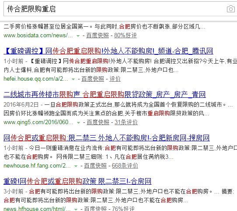Open 百度快照 for the bosidata.com result
237x211 pixels.
tap(98, 36)
